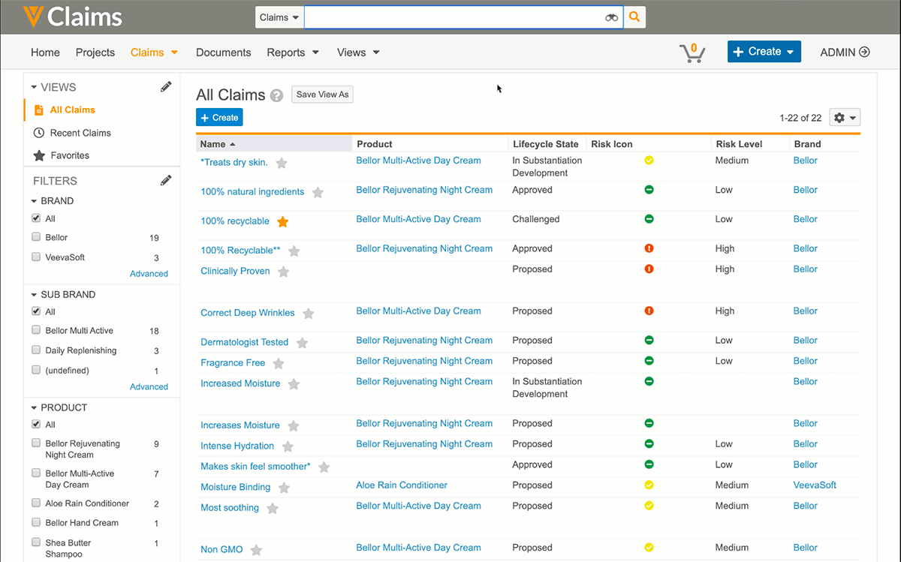Star the *Treats dry skin. claim
Image resolution: width=901 pixels, height=562 pixels.
click(282, 163)
